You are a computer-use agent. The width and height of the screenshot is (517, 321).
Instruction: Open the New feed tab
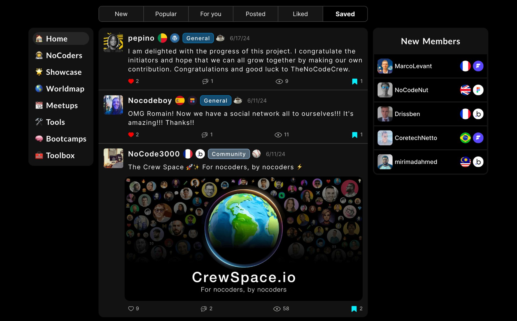(x=121, y=14)
